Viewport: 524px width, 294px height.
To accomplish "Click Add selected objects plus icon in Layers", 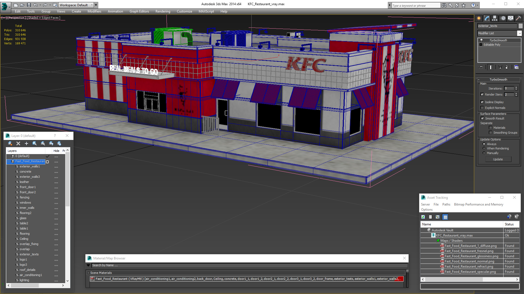I will click(x=26, y=143).
